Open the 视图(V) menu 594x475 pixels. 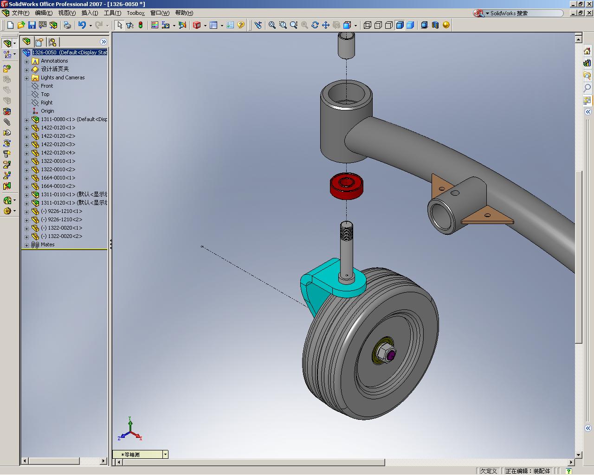[x=67, y=13]
